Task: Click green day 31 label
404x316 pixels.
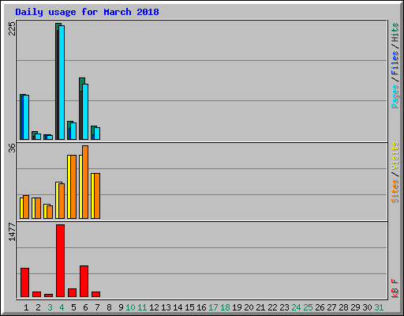Action: pyautogui.click(x=379, y=307)
